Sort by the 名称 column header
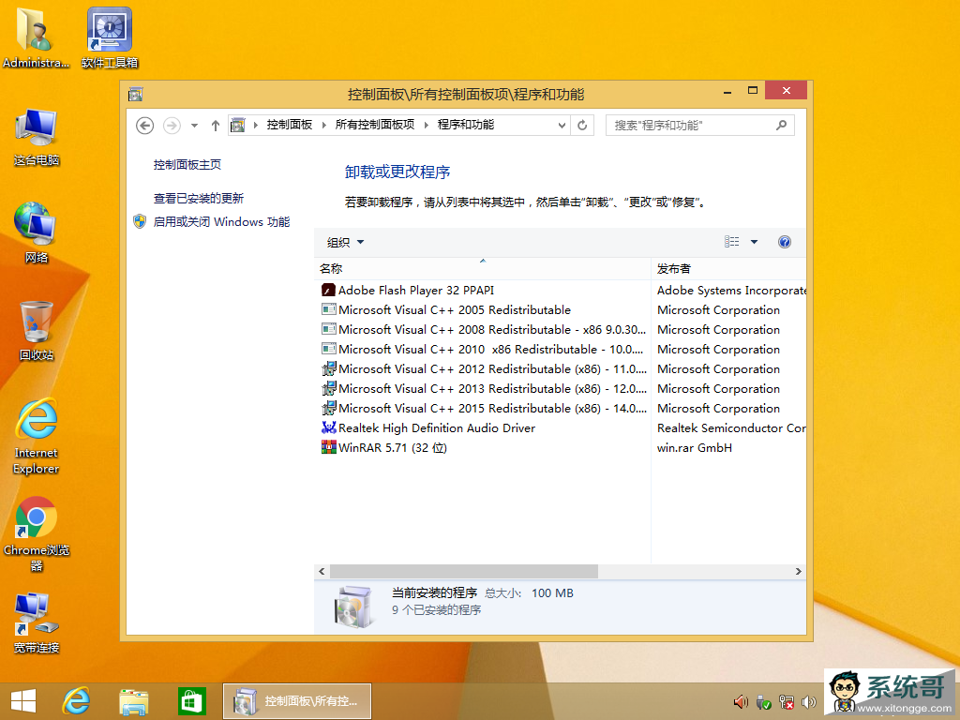This screenshot has width=960, height=720. click(483, 269)
